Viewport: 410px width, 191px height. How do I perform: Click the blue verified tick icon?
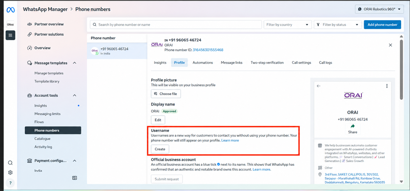click(x=218, y=164)
